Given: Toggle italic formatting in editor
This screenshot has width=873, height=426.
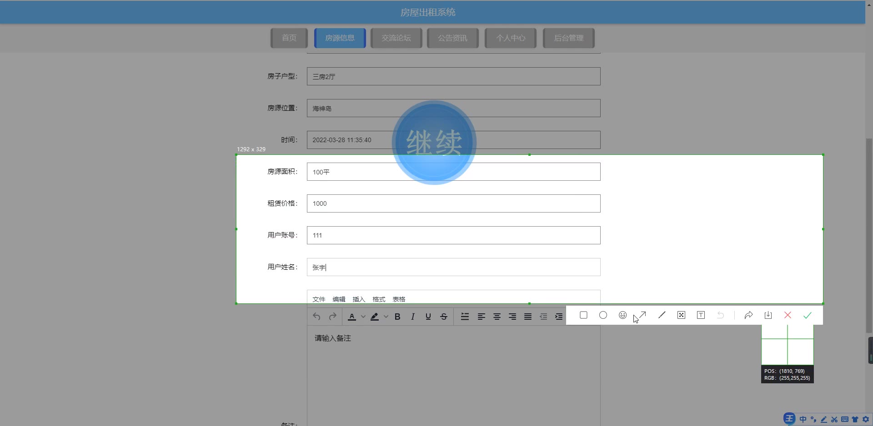Looking at the screenshot, I should click(x=412, y=317).
